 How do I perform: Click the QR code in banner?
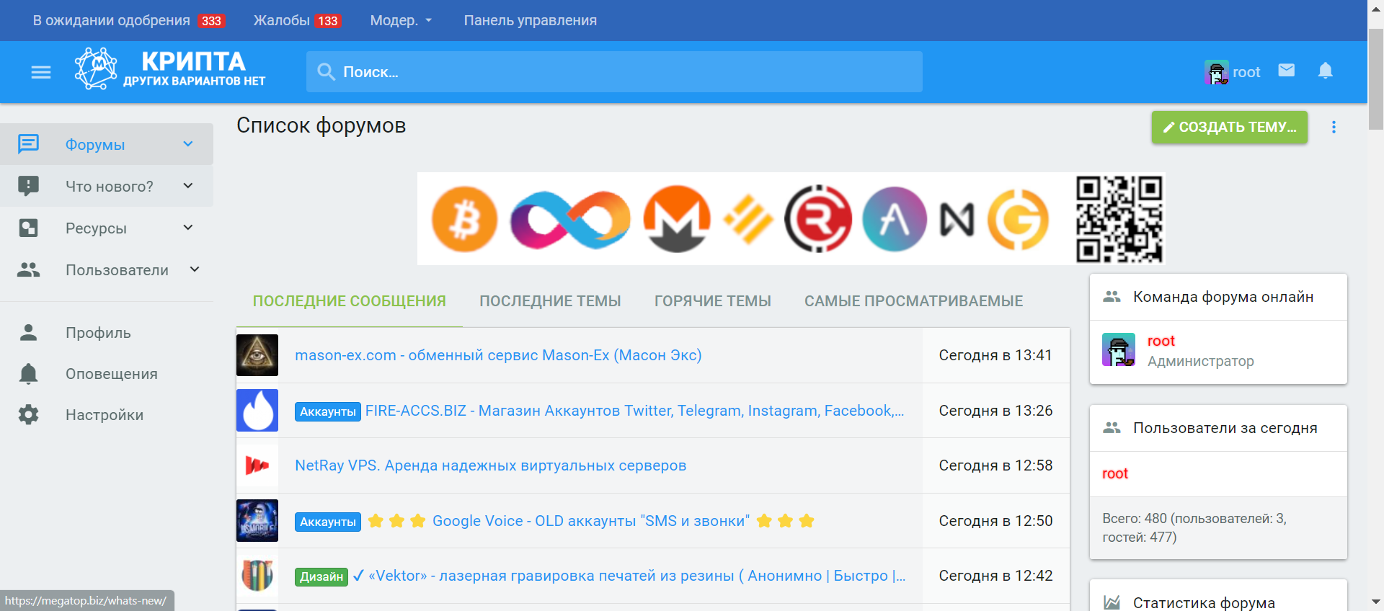(1119, 219)
